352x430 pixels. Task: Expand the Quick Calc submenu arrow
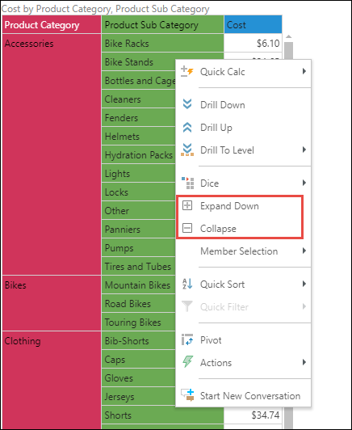[x=304, y=71]
